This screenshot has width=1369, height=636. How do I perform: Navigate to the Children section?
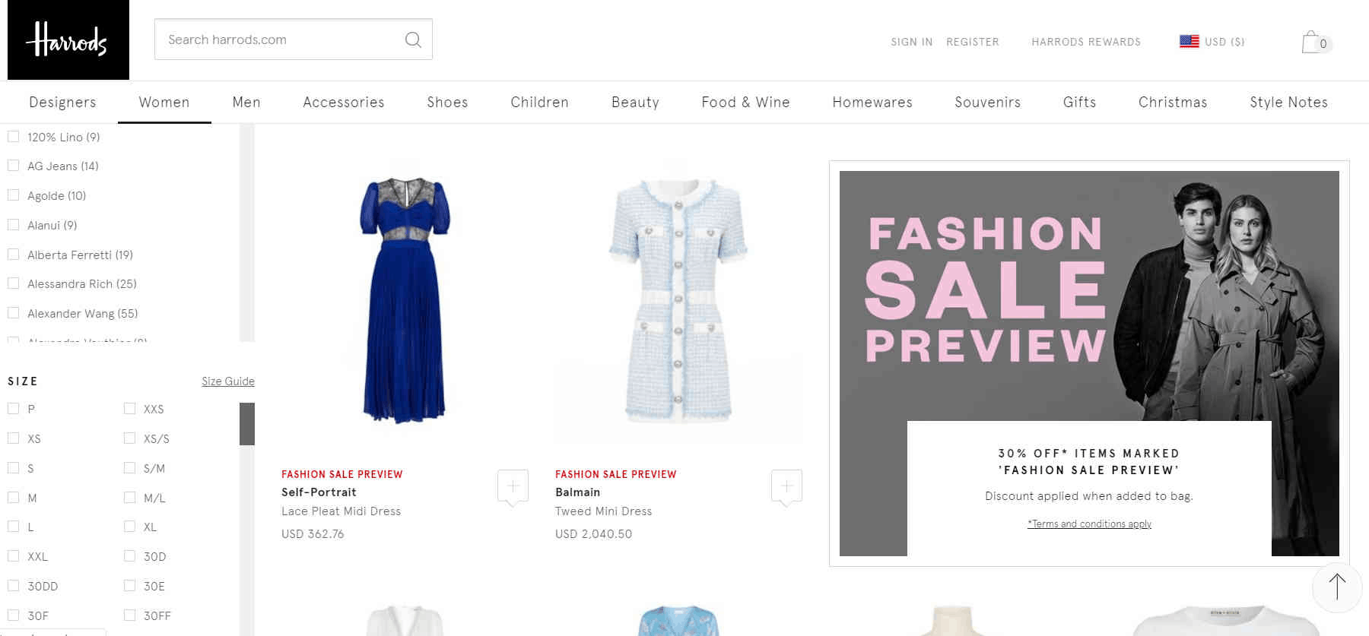pyautogui.click(x=539, y=102)
